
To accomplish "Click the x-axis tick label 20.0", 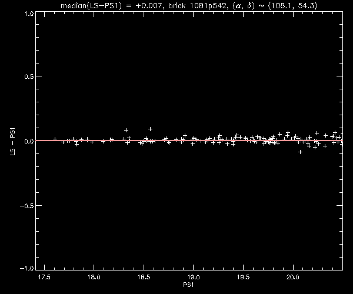I will point(293,277).
